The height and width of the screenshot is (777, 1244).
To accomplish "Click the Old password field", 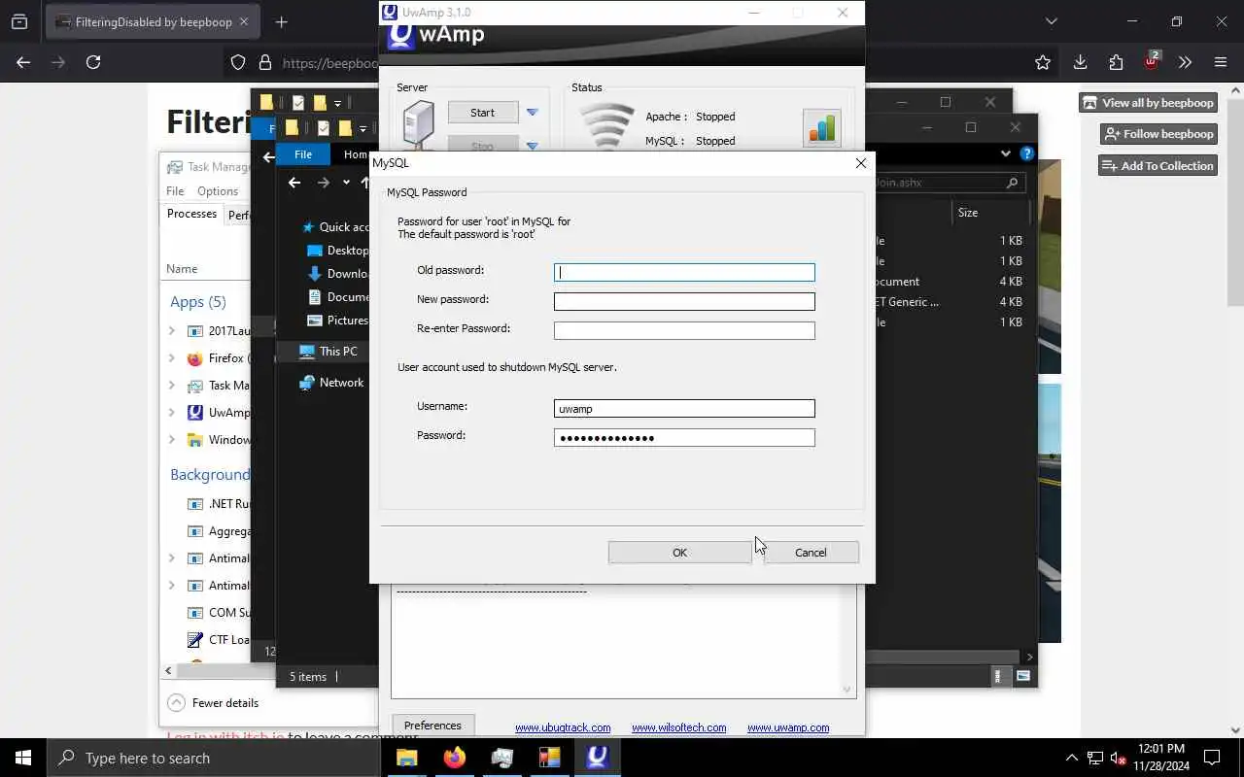I will 684,273.
